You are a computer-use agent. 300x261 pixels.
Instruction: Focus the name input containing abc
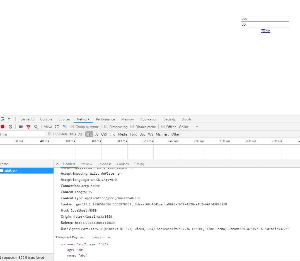(265, 19)
